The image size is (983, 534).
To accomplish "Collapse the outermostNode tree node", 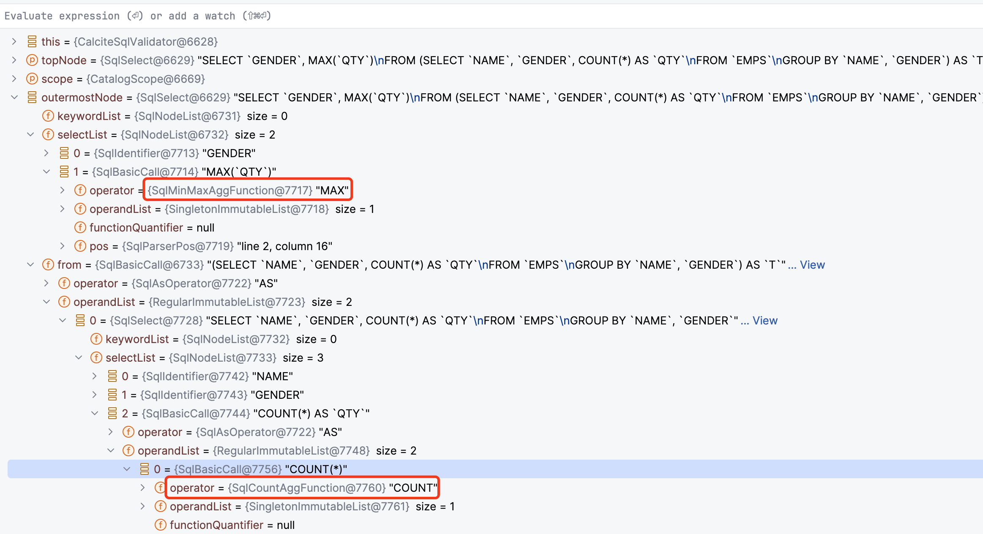I will (x=14, y=97).
